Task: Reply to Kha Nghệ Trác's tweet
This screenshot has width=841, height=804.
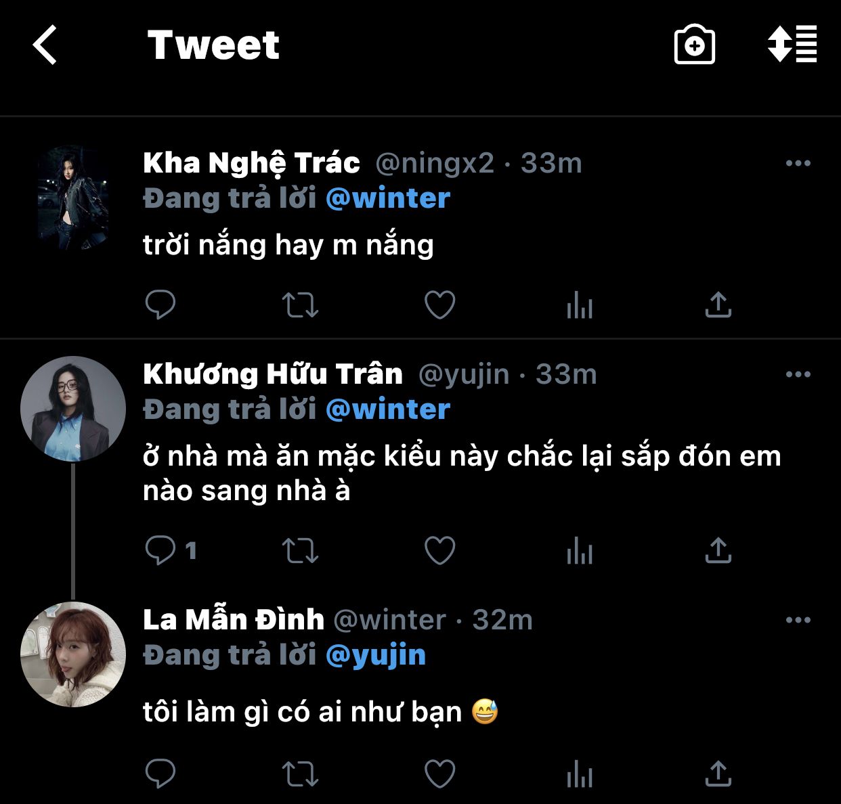Action: click(x=160, y=305)
